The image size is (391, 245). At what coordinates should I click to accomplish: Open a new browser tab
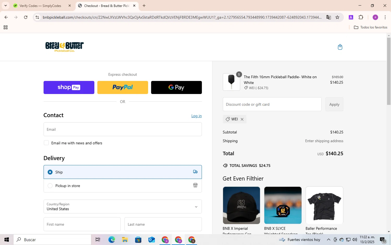[144, 5]
